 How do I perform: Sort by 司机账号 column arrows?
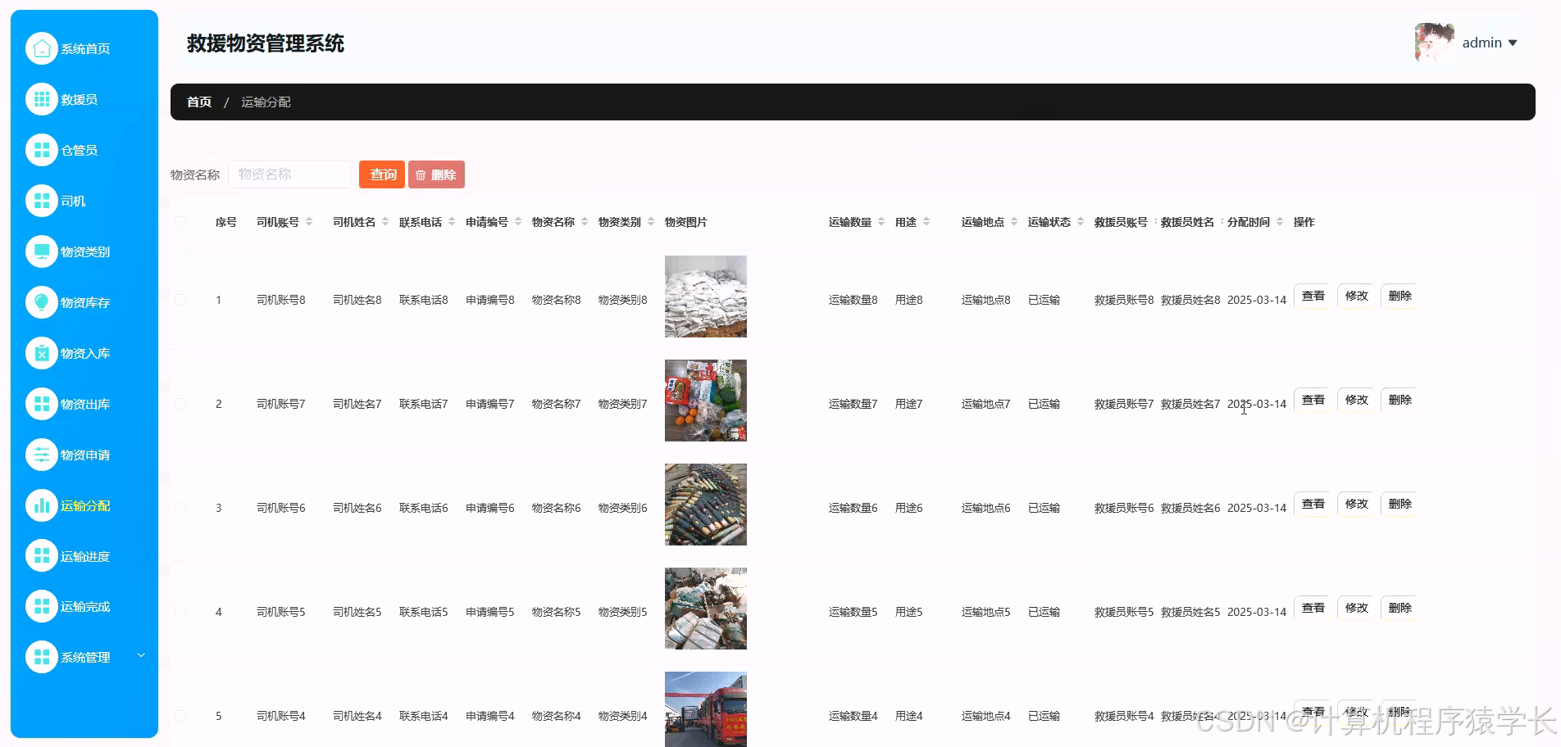tap(309, 222)
